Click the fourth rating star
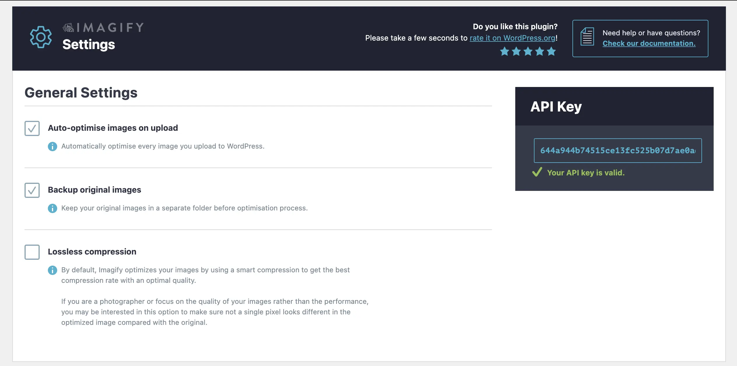 tap(539, 52)
